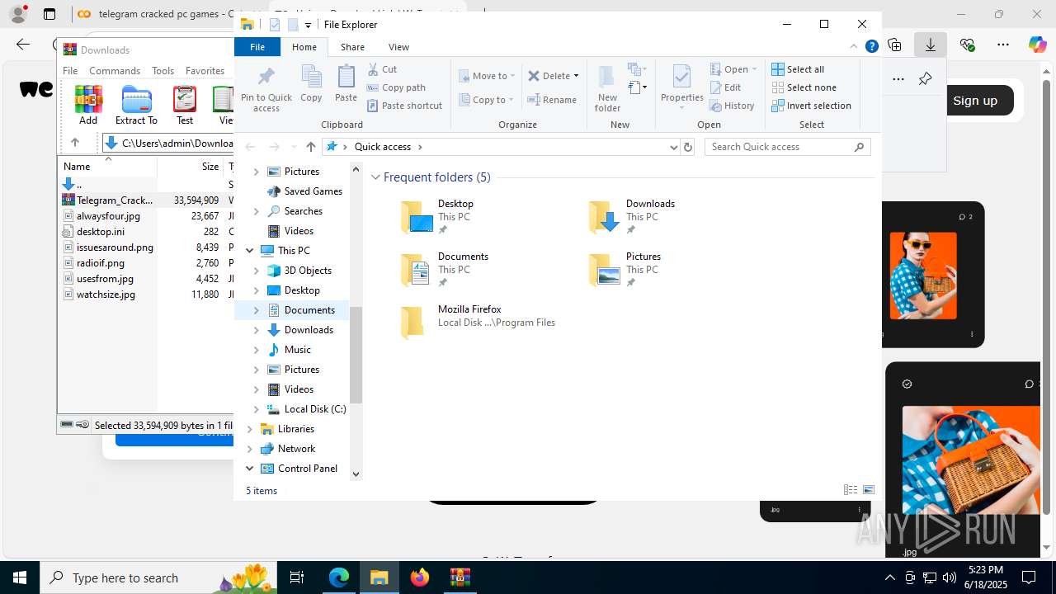Click Edit in Open group
The image size is (1056, 594).
click(x=725, y=87)
